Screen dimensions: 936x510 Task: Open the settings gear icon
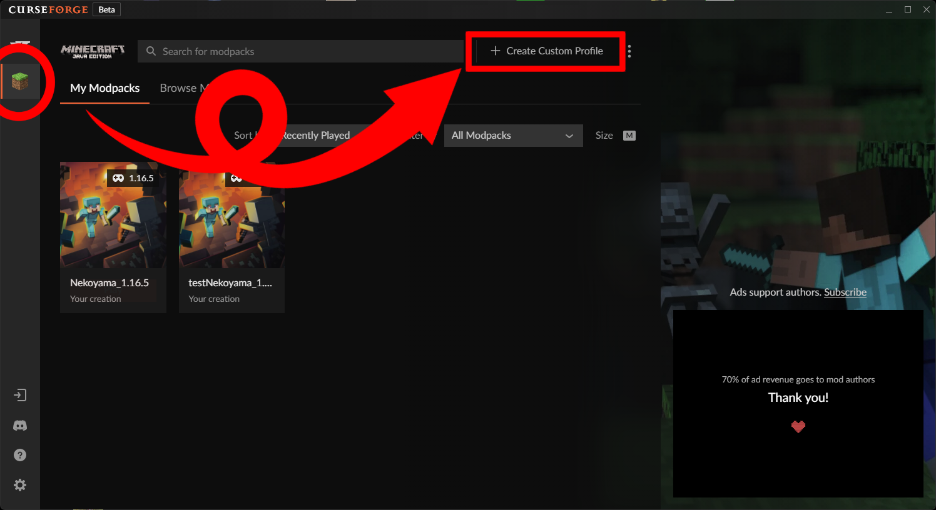(20, 485)
